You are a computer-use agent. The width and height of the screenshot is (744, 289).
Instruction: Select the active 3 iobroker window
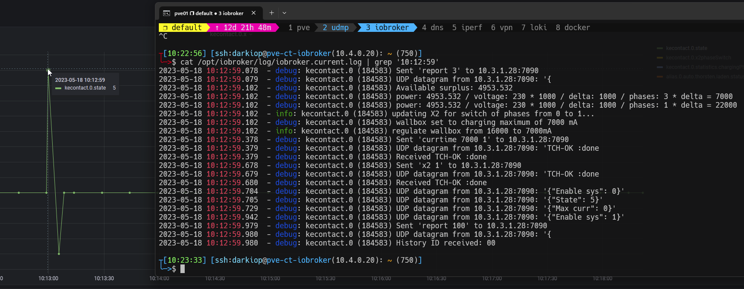coord(387,28)
